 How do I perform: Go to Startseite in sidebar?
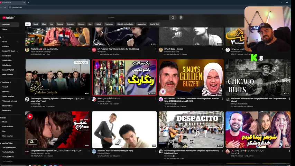pos(9,25)
